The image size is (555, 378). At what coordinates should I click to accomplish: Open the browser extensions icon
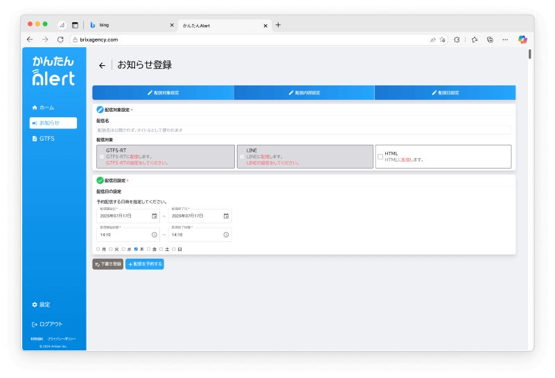(x=457, y=40)
